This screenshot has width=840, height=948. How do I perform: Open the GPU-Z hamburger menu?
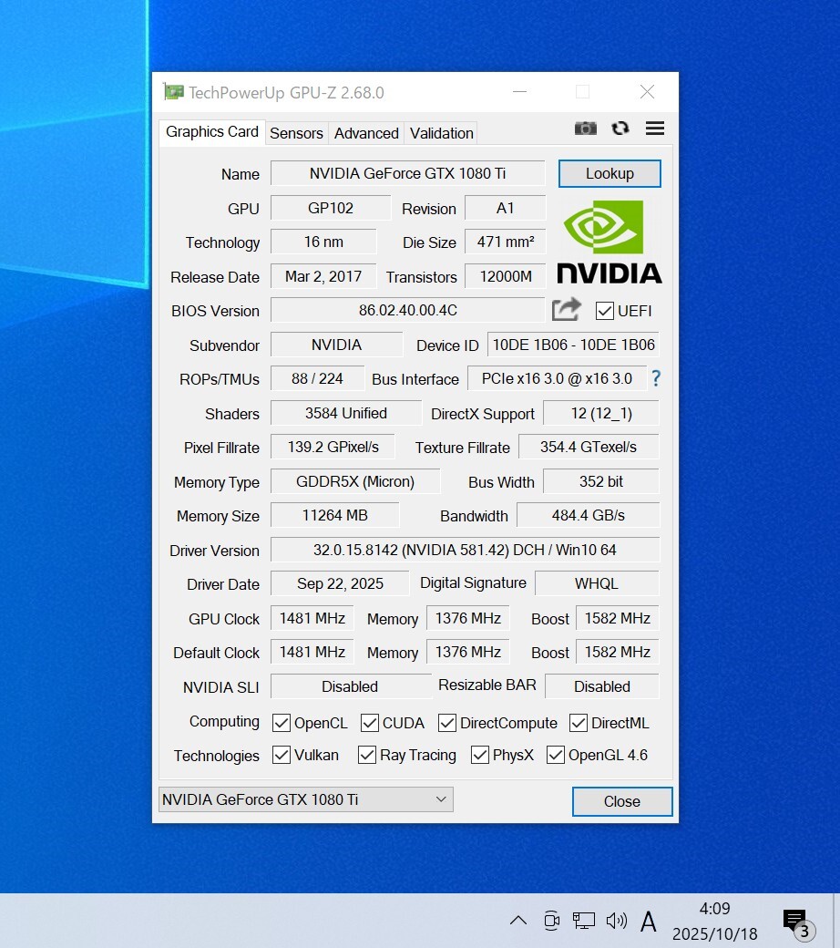(x=654, y=129)
